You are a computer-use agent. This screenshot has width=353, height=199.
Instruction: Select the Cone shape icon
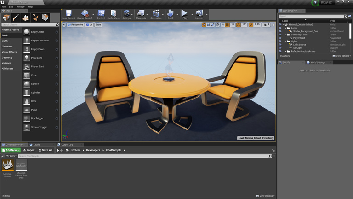[27, 101]
